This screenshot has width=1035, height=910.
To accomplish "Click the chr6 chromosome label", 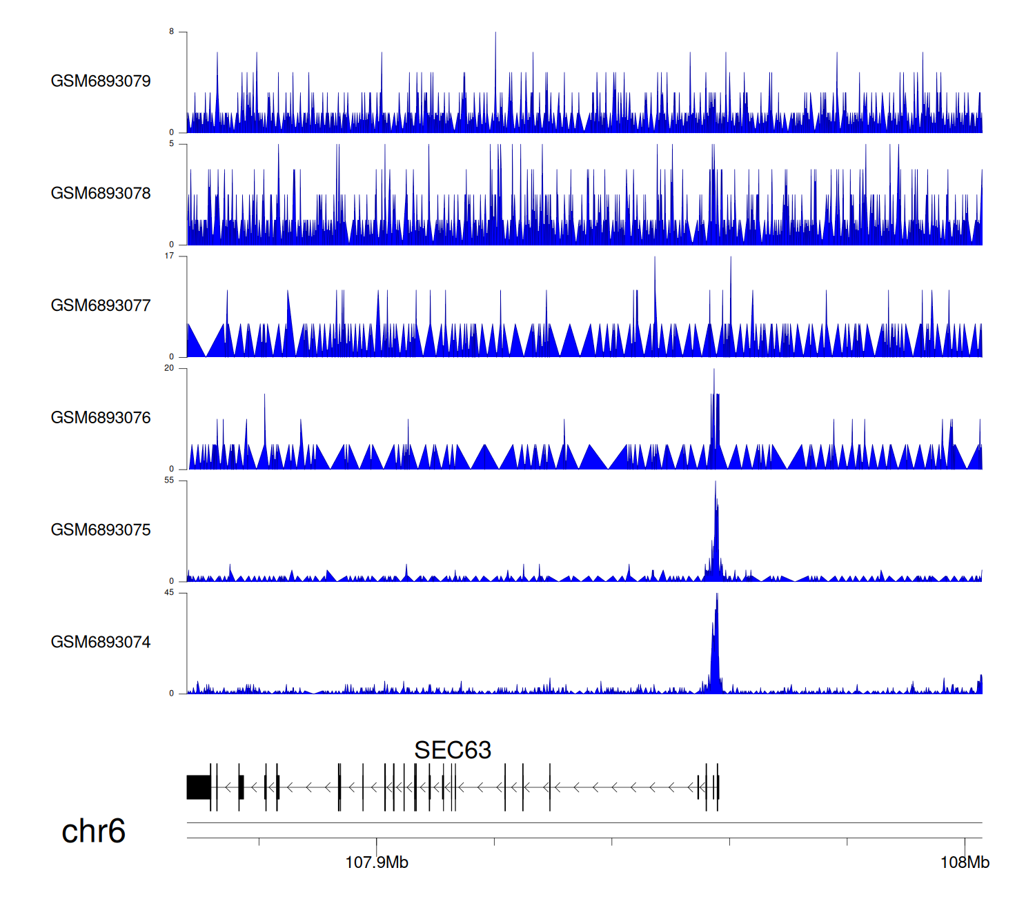I will (93, 831).
